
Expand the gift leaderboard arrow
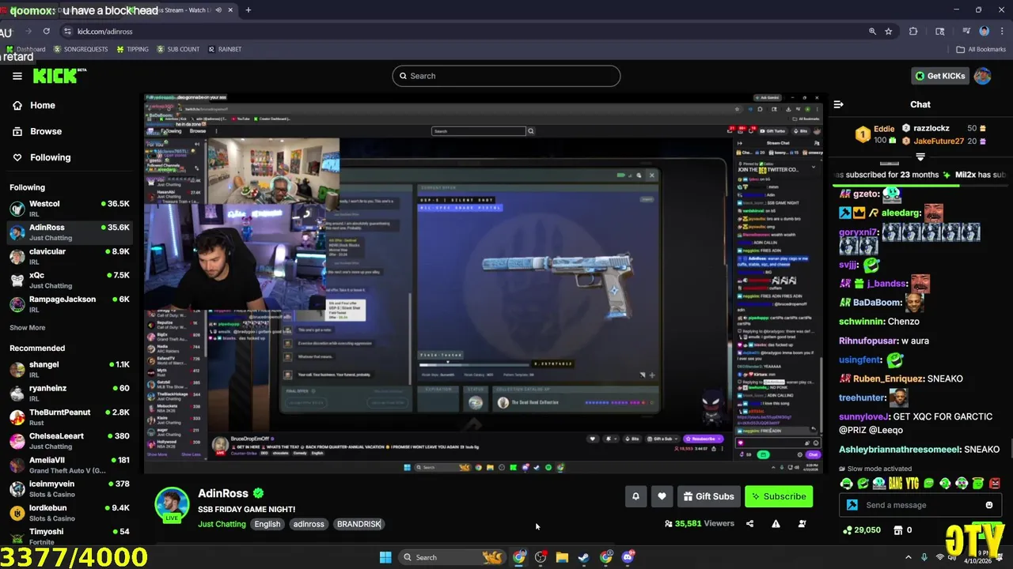[920, 157]
